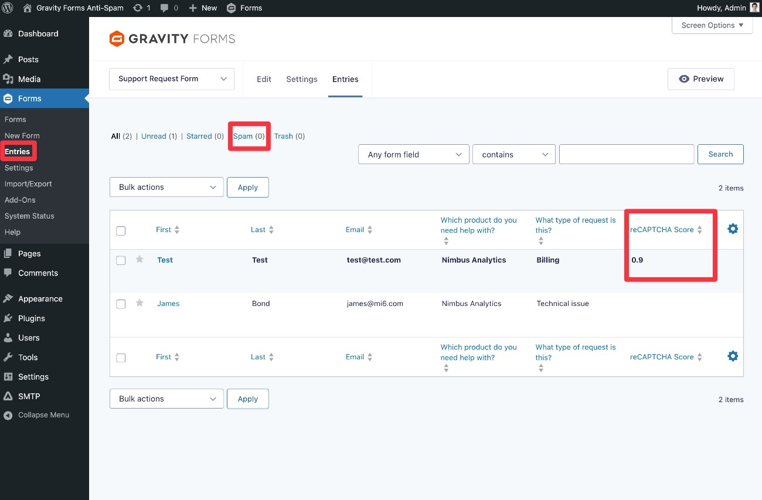This screenshot has height=500, width=762.
Task: Star the James Bond entry
Action: [140, 303]
